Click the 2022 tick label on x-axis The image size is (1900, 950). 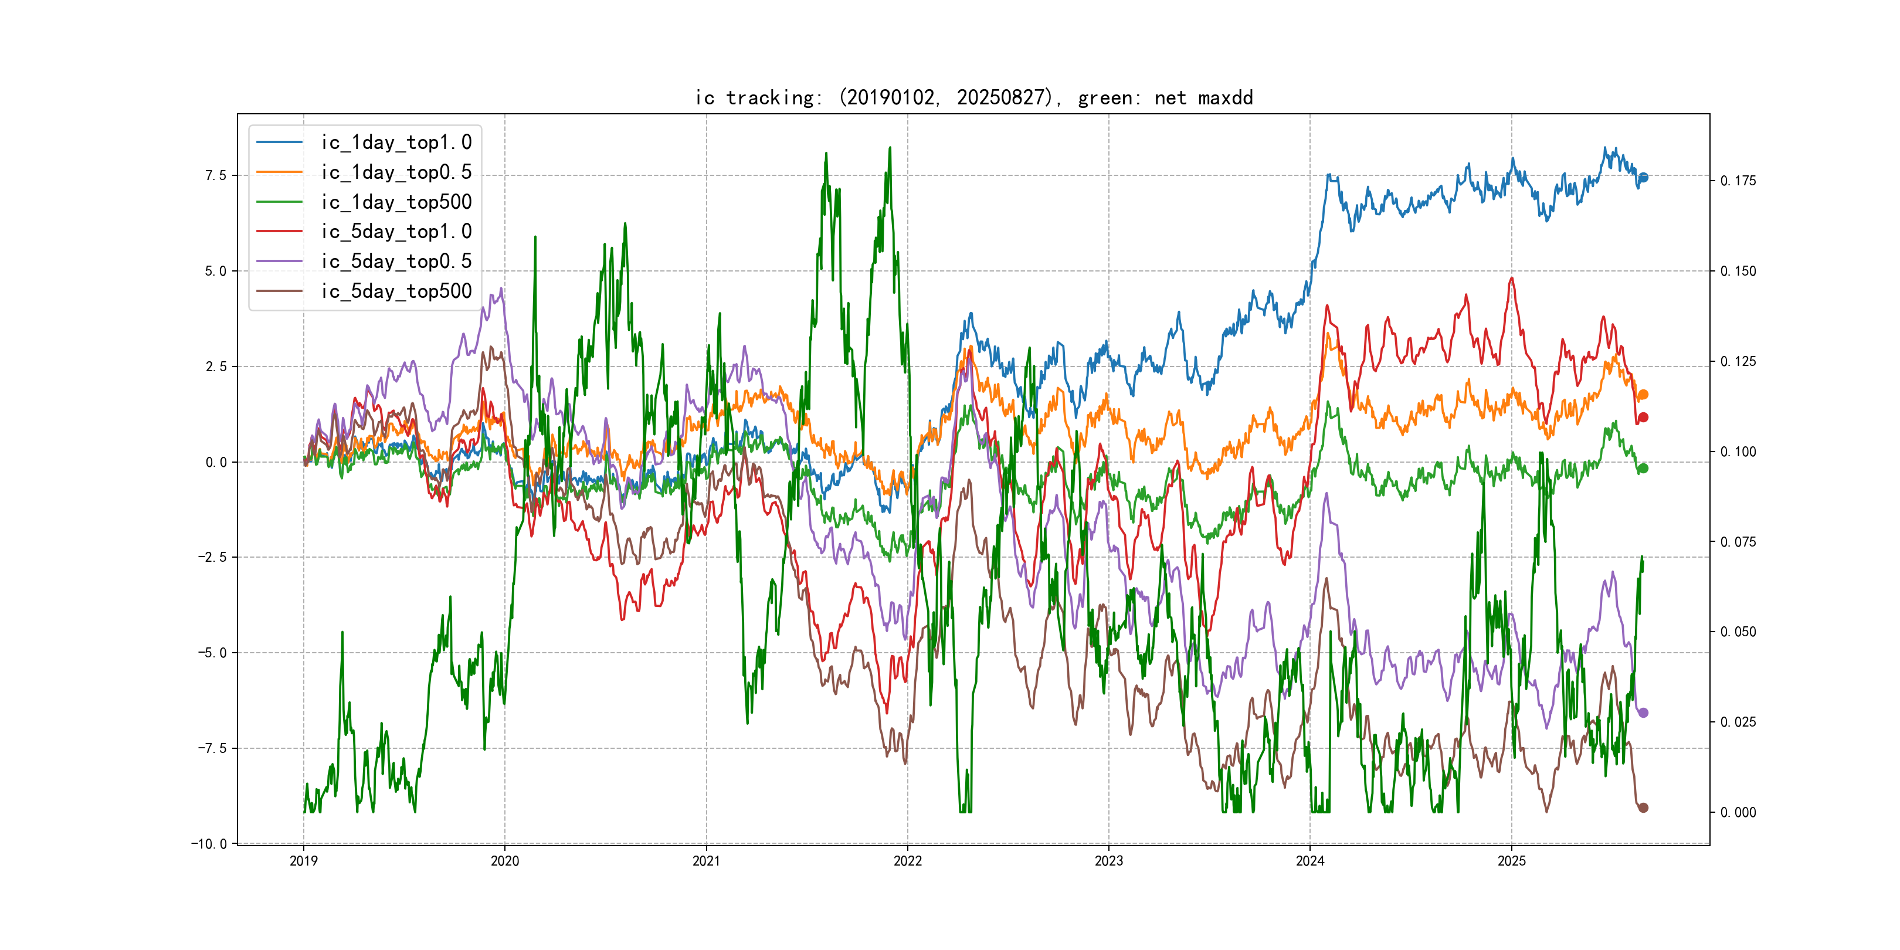[x=907, y=861]
